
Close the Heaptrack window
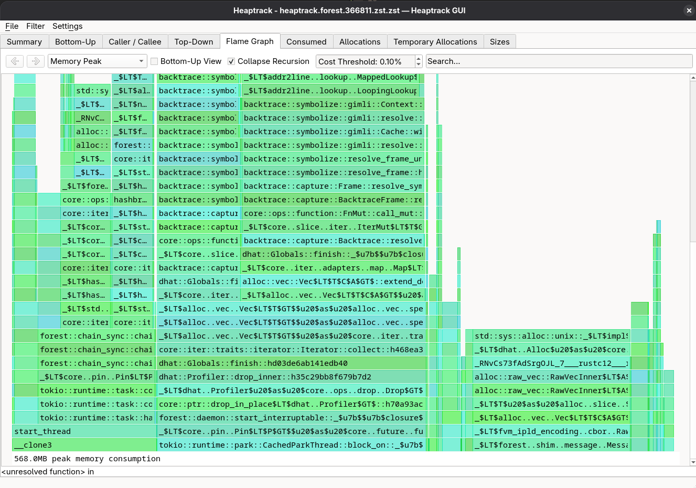[x=689, y=10]
